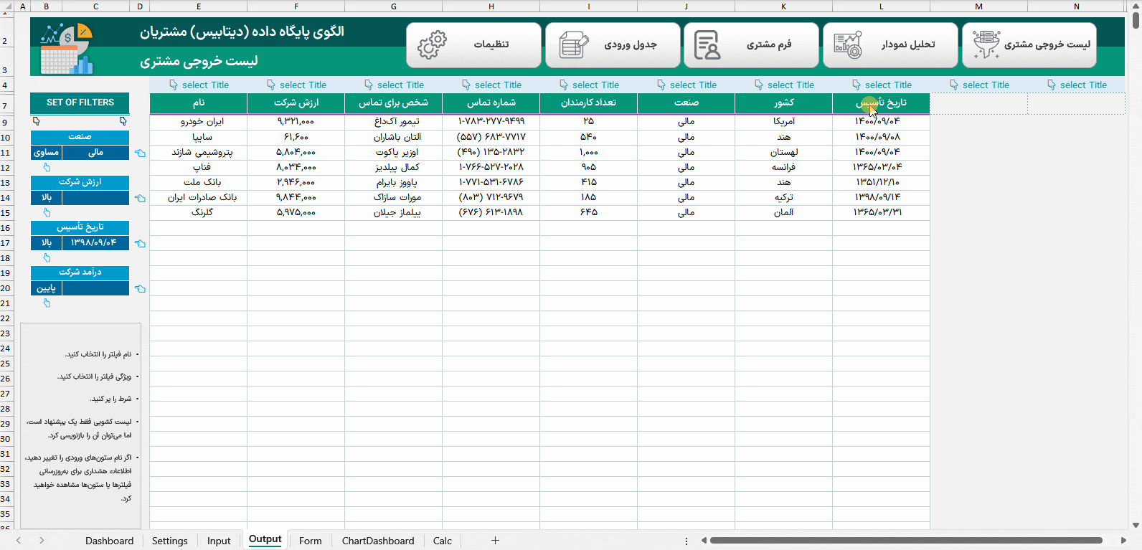The width and height of the screenshot is (1142, 550).
Task: Select country cell ترکیه
Action: coord(784,197)
